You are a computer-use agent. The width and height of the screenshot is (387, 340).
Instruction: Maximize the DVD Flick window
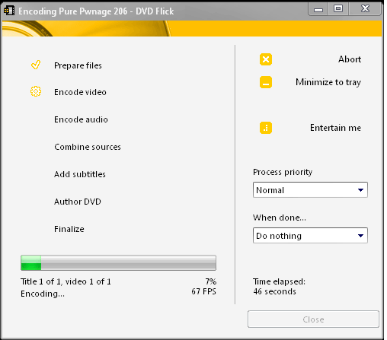tap(338, 9)
